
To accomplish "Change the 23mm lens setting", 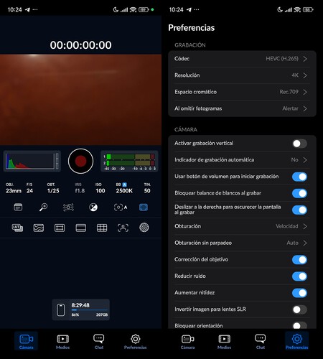I will pyautogui.click(x=14, y=188).
